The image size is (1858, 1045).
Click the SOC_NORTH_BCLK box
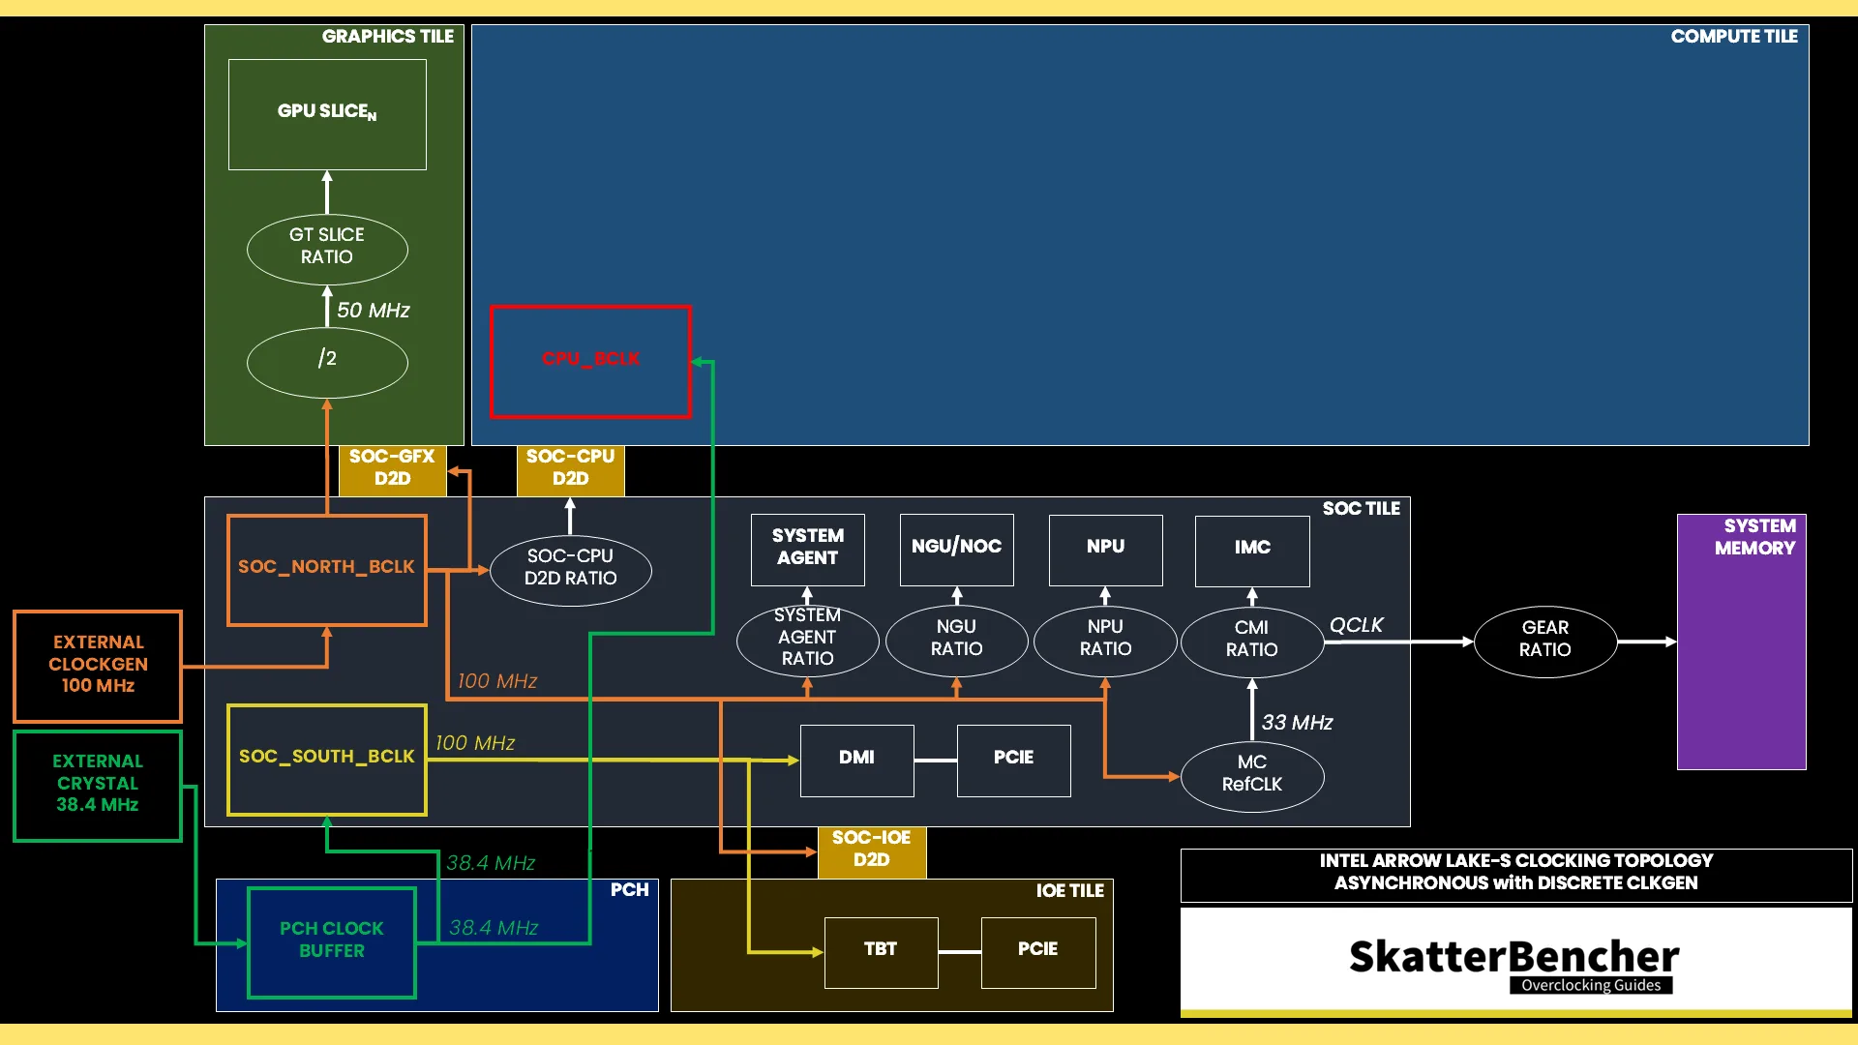(327, 570)
